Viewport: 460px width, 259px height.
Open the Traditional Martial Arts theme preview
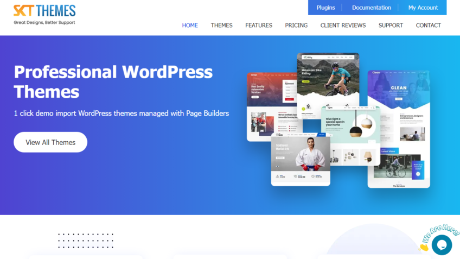(x=300, y=160)
